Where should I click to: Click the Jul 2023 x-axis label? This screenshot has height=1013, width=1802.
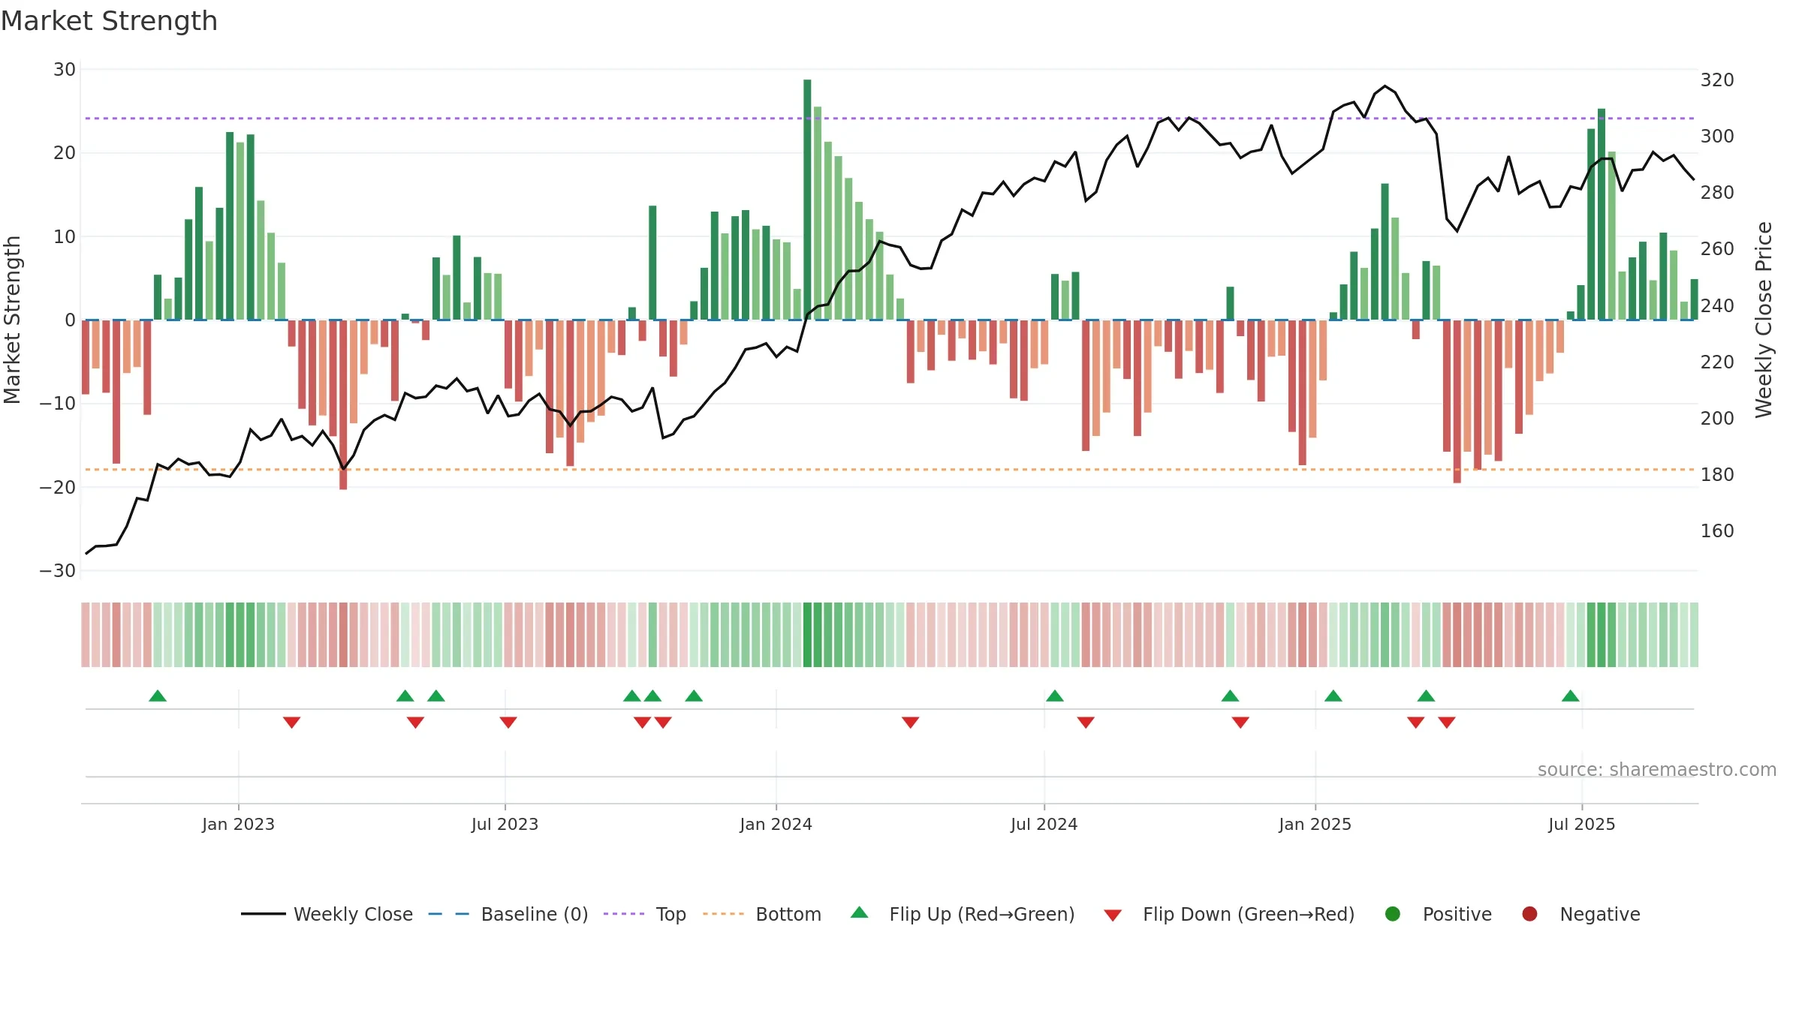(505, 824)
